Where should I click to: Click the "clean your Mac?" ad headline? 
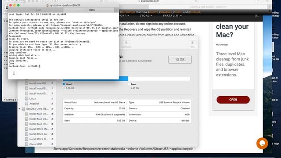(232, 30)
